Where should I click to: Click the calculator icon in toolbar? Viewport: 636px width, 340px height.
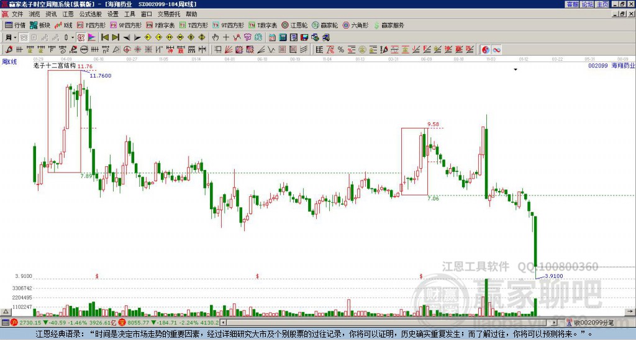coord(283,38)
